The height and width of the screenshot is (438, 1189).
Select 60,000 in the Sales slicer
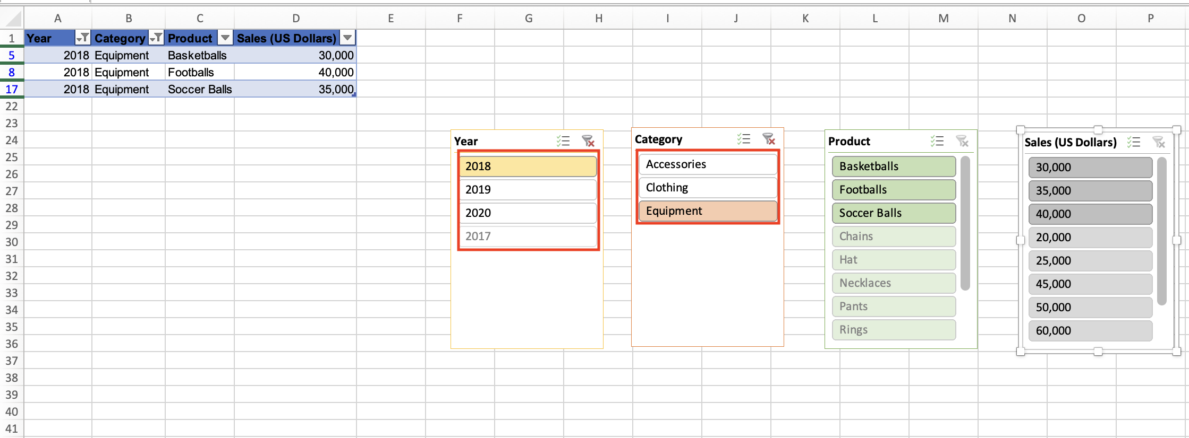1090,330
